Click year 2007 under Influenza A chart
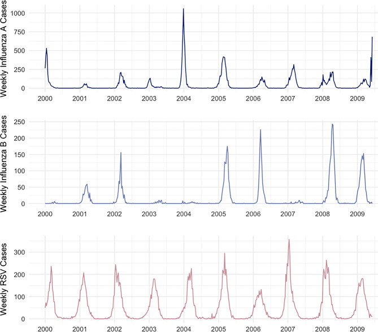378x332 pixels. coord(288,99)
